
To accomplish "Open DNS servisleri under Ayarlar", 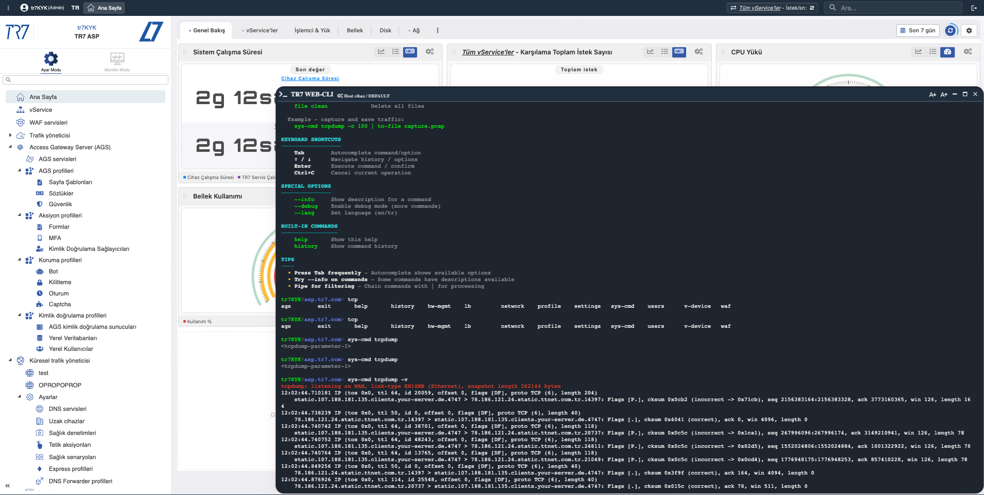I will pos(67,409).
